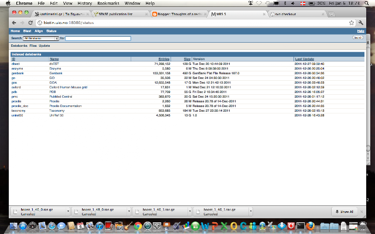375x234 pixels.
Task: Click the Spotlight magnifier in menu bar
Action: (x=367, y=3)
